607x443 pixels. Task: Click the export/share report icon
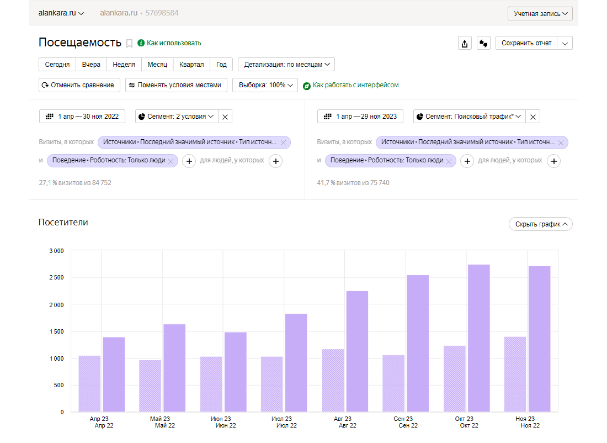(465, 43)
